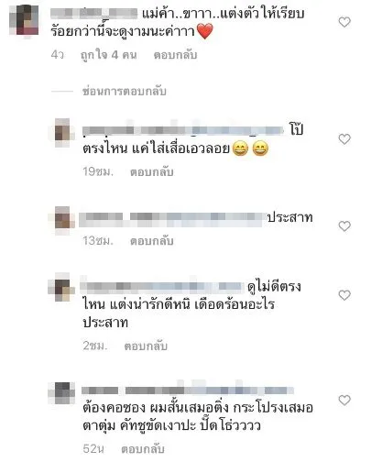371x473 pixels.
Task: Reply to the 52น comment
Action: [x=143, y=449]
